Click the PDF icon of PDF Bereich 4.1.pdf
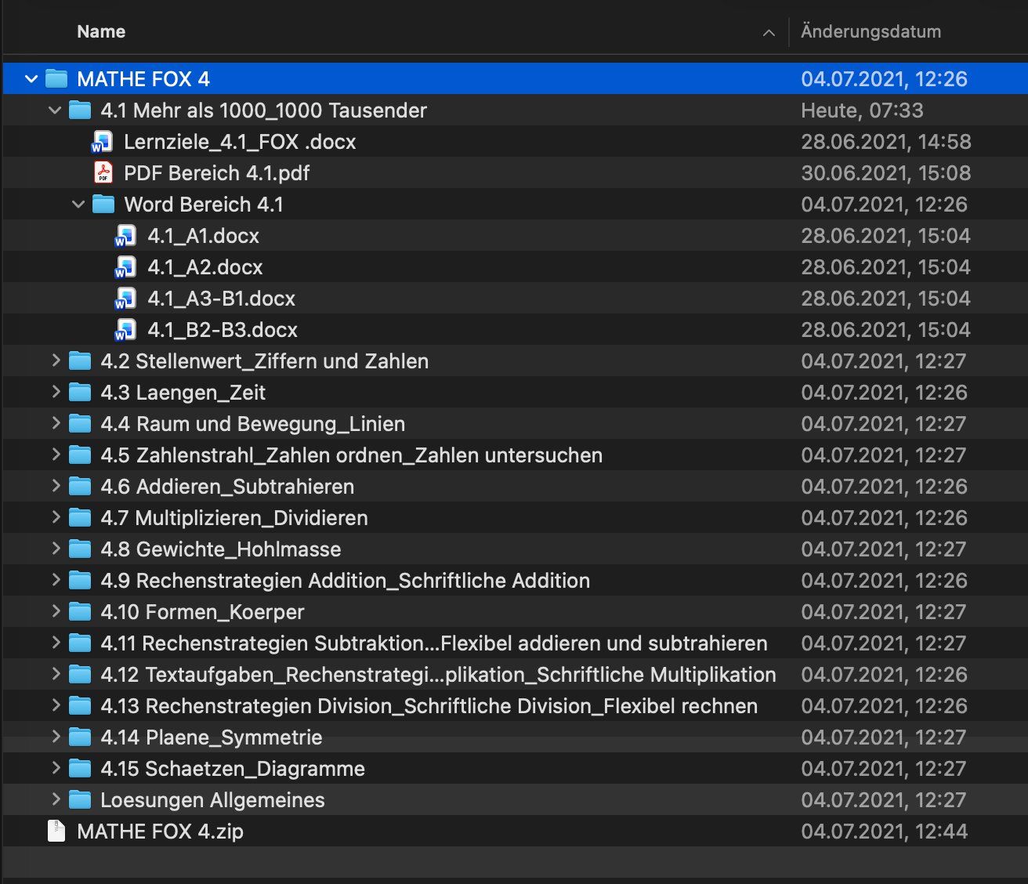This screenshot has height=884, width=1028. click(103, 173)
